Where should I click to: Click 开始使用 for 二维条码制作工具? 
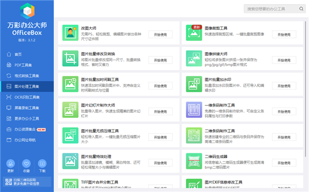pos(284,137)
